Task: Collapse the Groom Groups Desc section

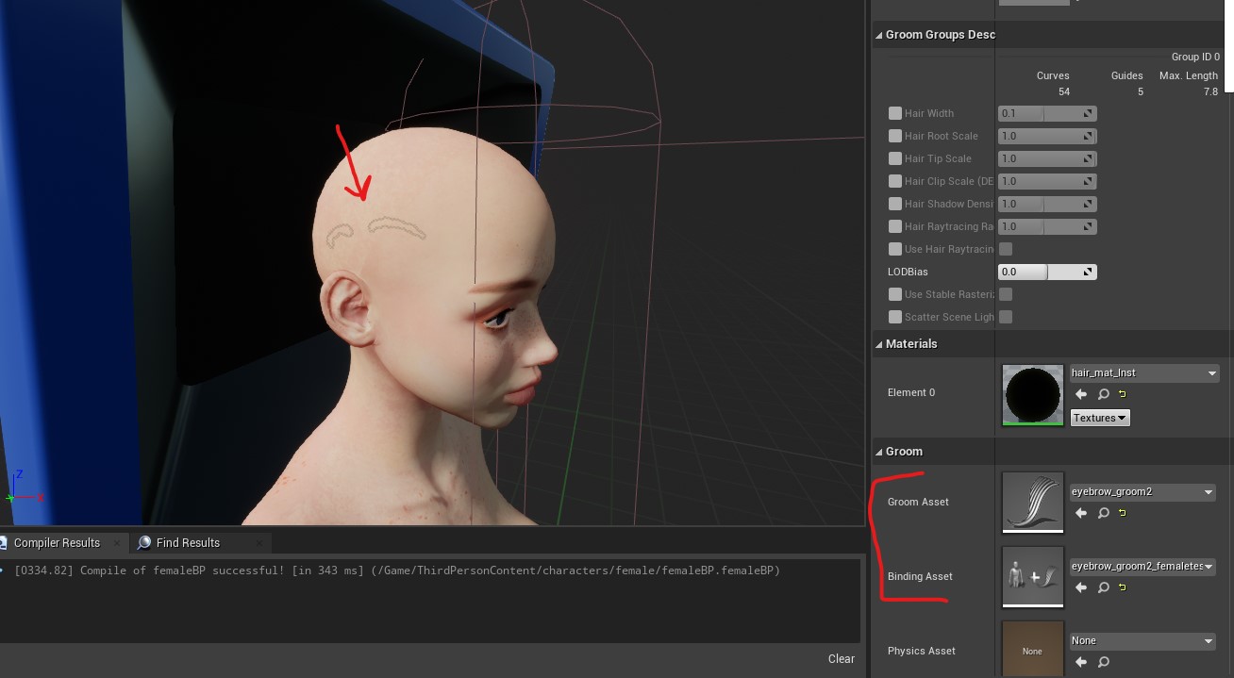Action: (879, 35)
